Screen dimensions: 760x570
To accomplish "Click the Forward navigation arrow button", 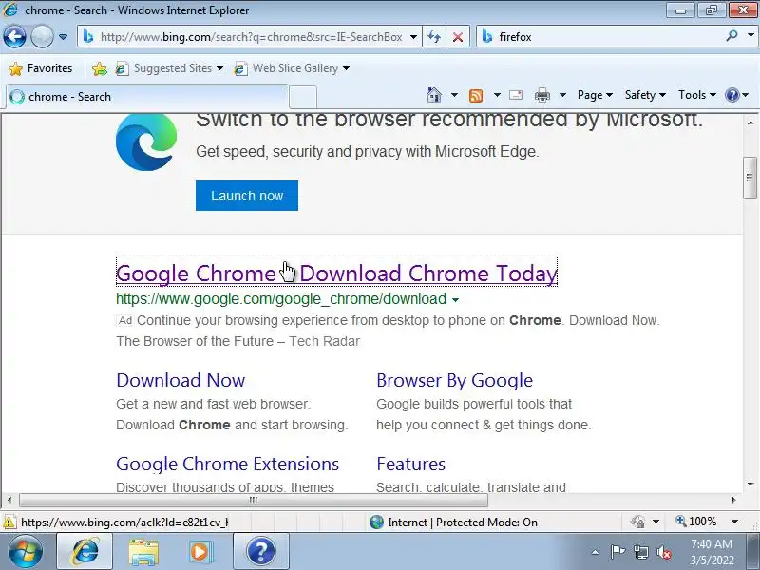I will tap(42, 37).
